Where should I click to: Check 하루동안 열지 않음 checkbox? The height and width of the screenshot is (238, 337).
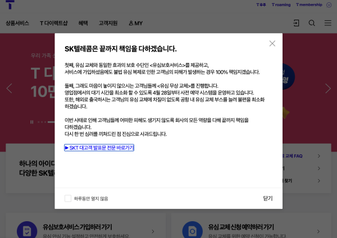[68, 198]
